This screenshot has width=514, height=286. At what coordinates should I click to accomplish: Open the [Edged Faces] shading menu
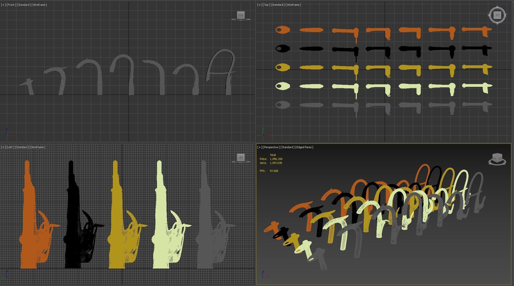click(x=304, y=147)
